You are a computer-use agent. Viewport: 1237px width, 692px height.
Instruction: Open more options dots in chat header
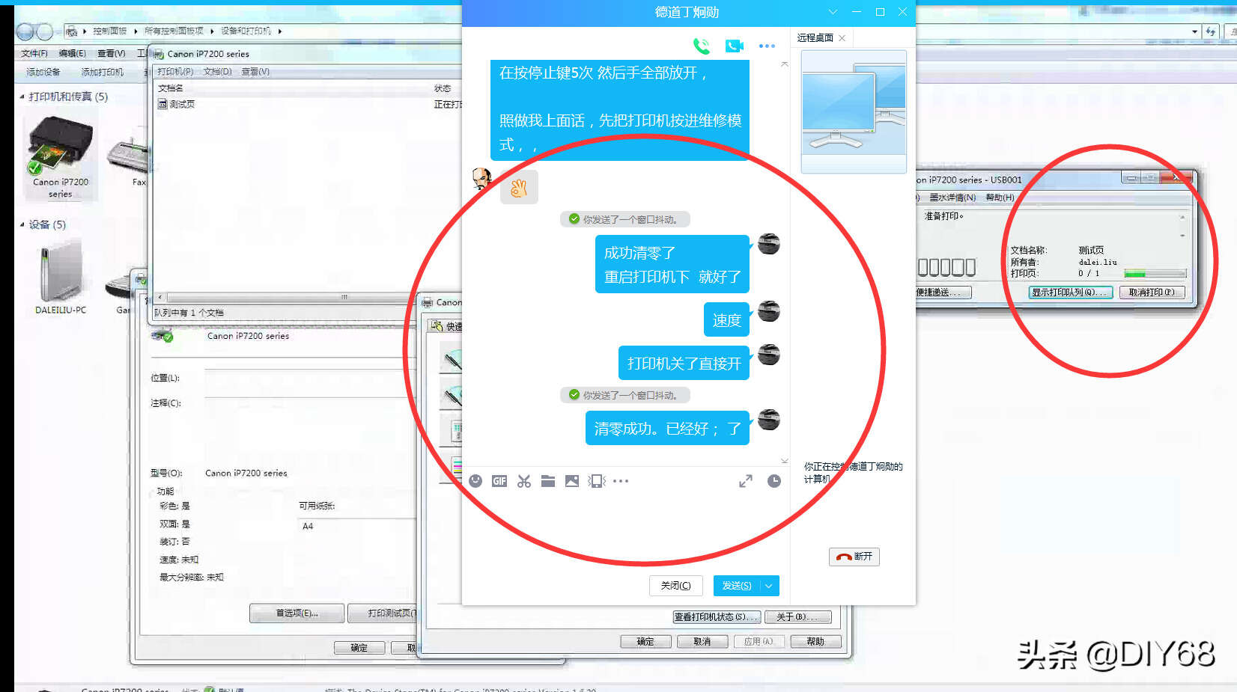[767, 46]
